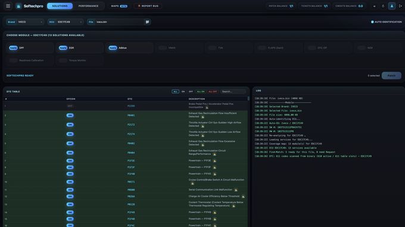Toggle ON switch for Coolant Thermostat row
Screen dimensions: 405x227
coord(70,204)
